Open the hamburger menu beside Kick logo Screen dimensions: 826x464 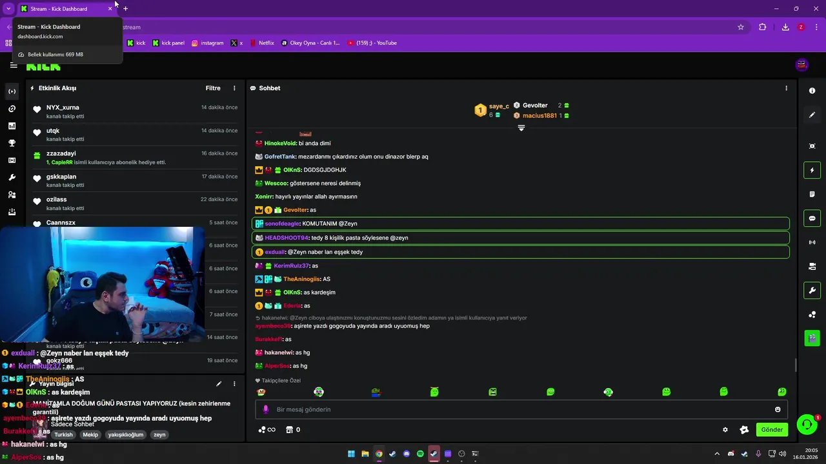coord(14,65)
